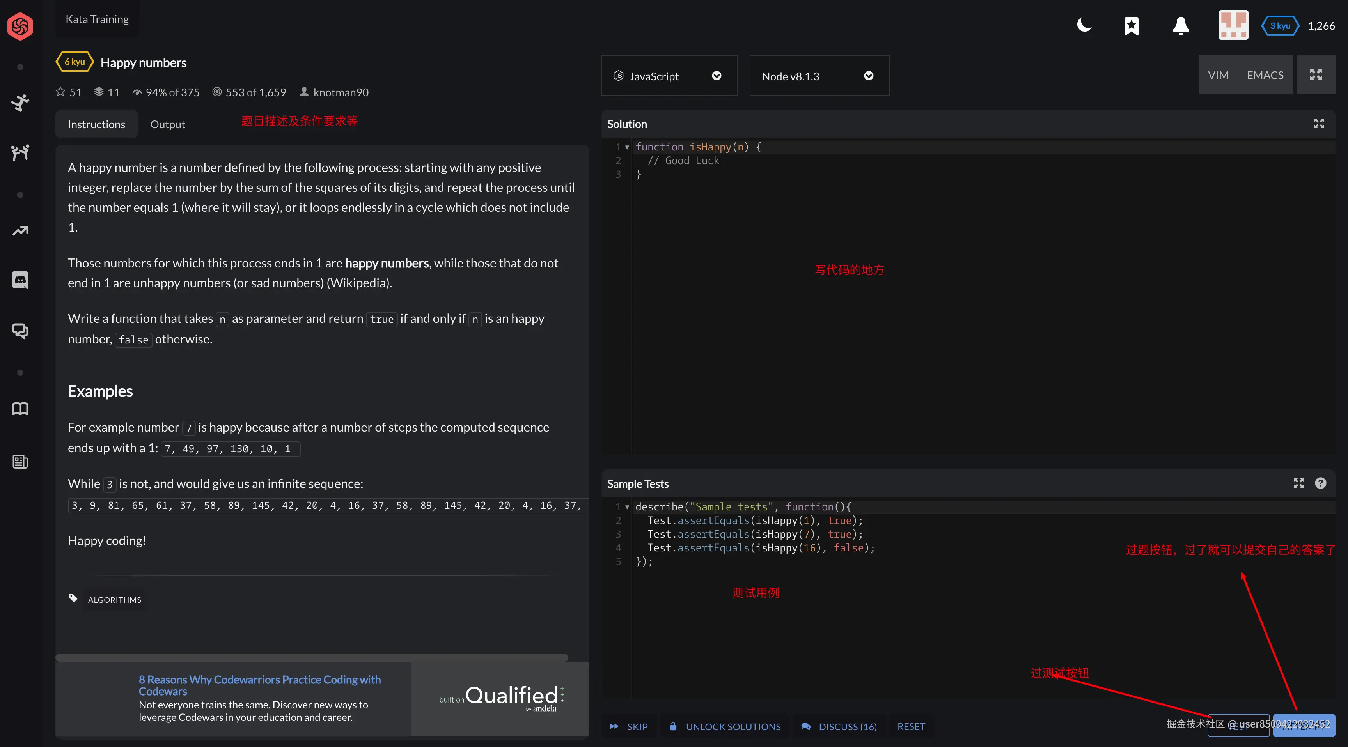Open the JavaScript language dropdown
Image resolution: width=1348 pixels, height=747 pixels.
[x=669, y=76]
